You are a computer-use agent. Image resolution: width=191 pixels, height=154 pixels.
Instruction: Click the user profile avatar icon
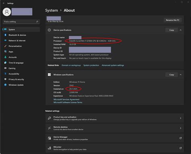(7, 12)
